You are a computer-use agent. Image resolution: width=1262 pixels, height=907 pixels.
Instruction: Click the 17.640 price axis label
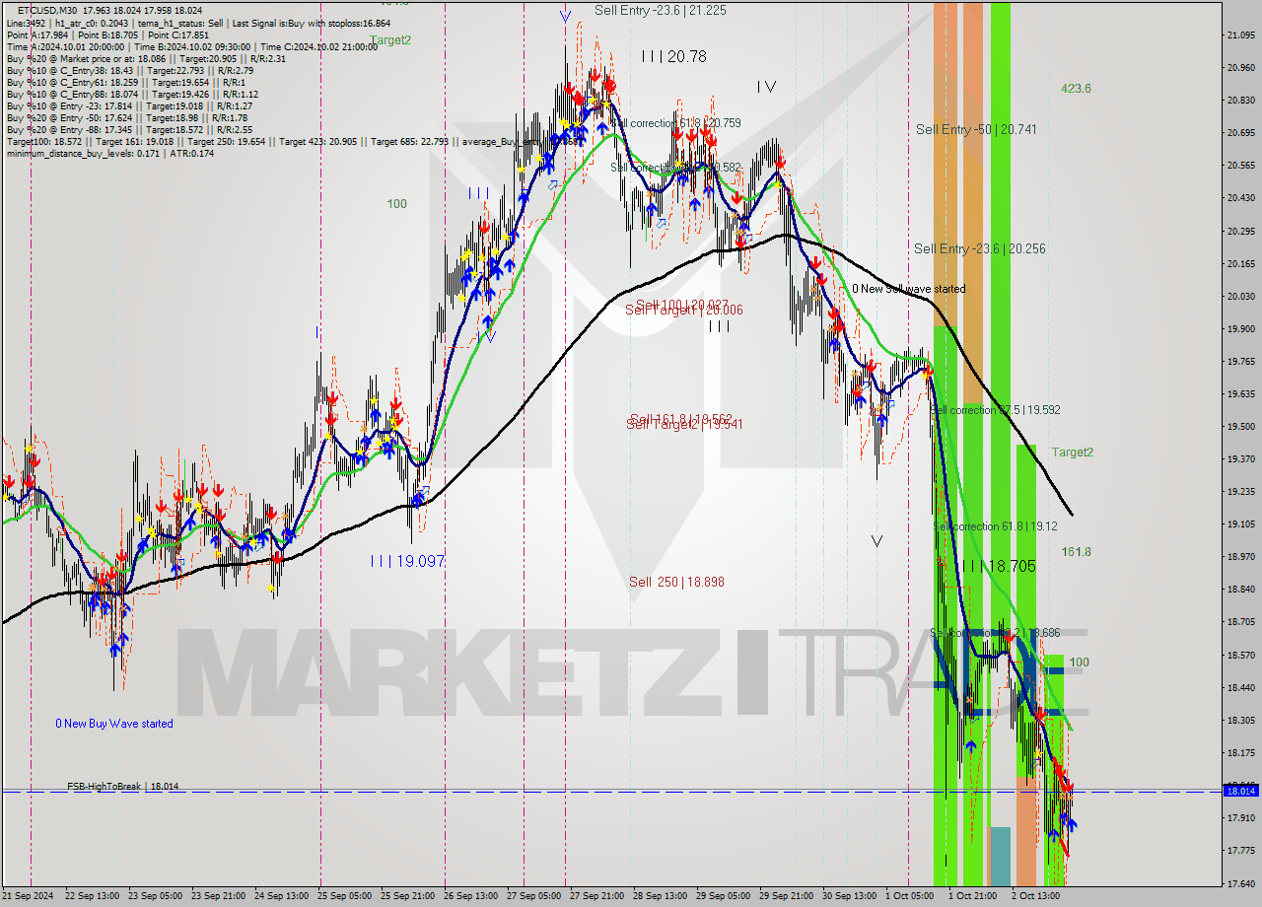coord(1240,883)
